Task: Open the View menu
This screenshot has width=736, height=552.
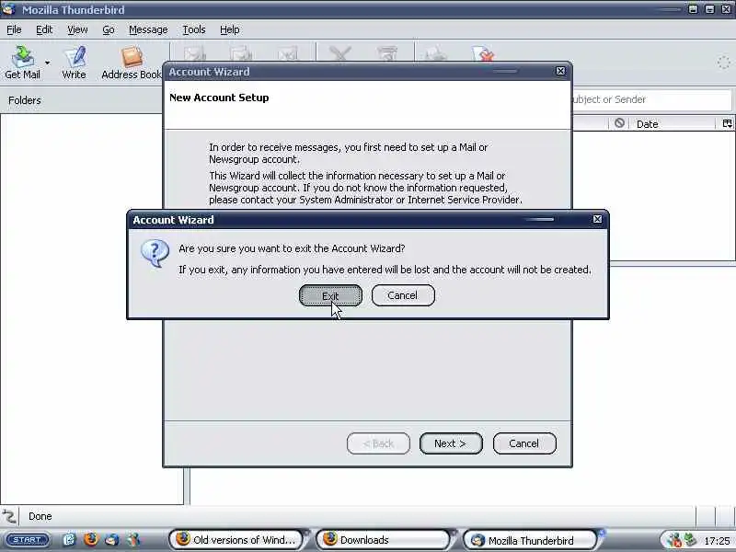Action: (x=77, y=29)
